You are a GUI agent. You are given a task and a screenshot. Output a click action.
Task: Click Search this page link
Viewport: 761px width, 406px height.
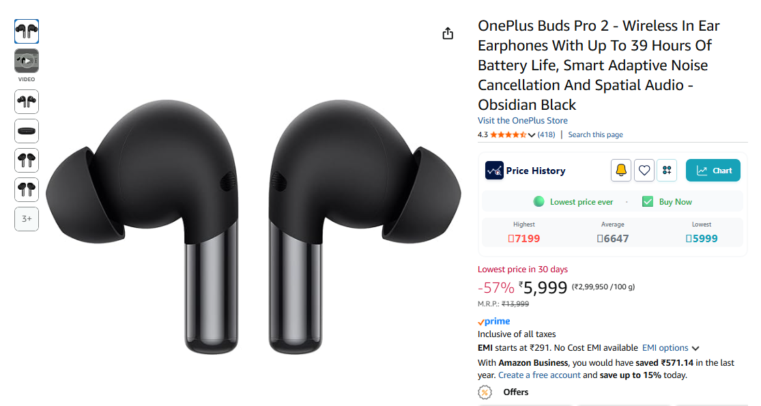[595, 135]
